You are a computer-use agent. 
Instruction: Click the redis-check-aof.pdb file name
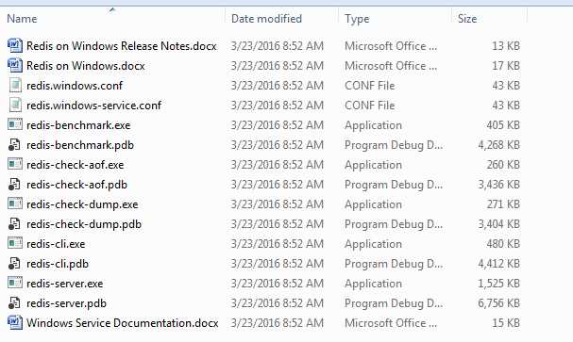[x=76, y=185]
